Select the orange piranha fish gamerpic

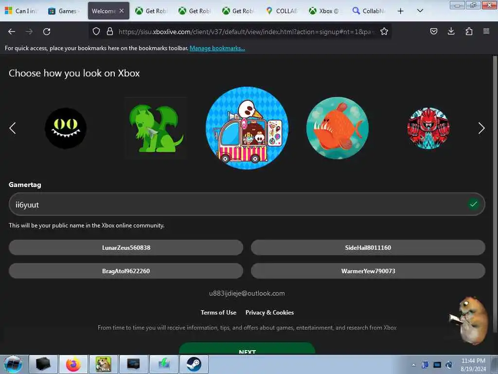(x=338, y=128)
